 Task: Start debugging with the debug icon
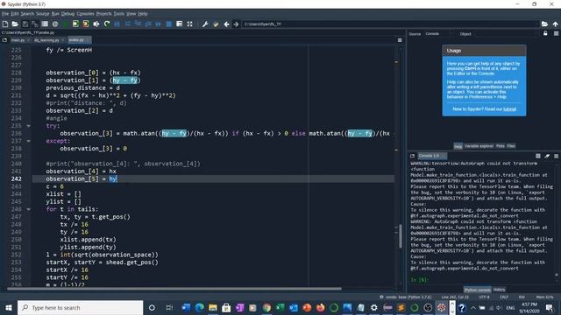(x=117, y=24)
